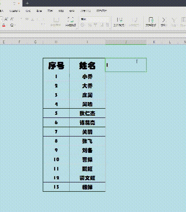Image resolution: width=186 pixels, height=212 pixels.
Task: Select column G header
Action: click(x=35, y=42)
